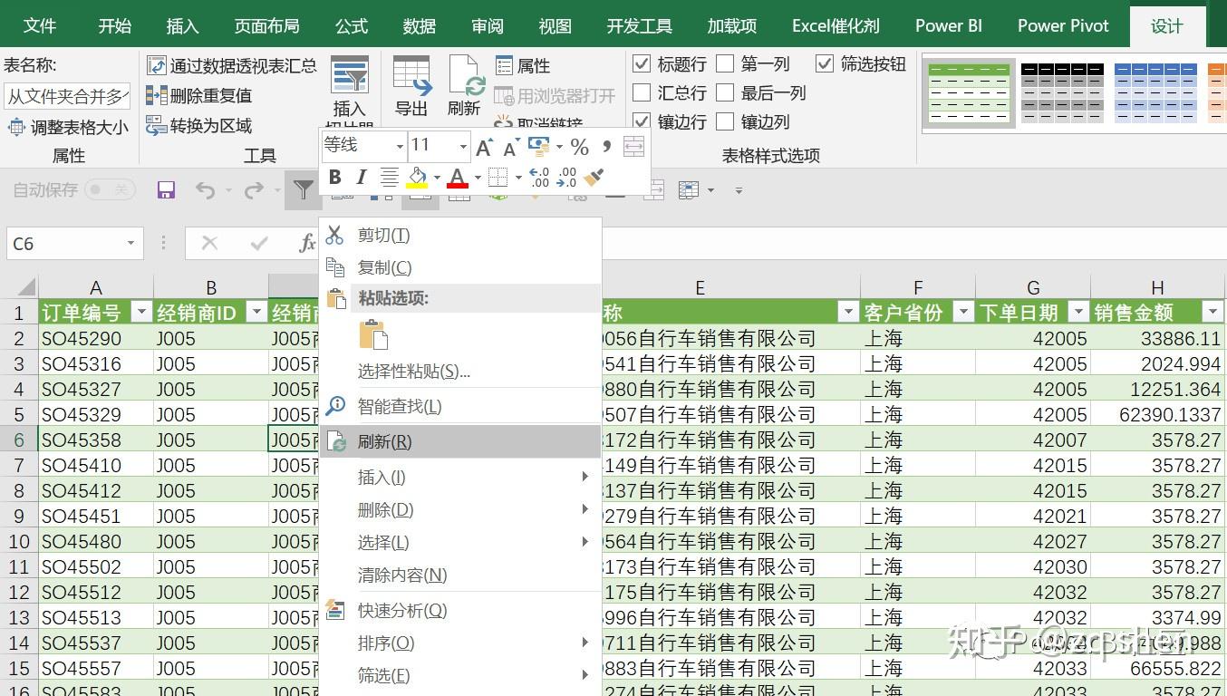Open the 销售金额 column filter dropdown

point(1213,313)
